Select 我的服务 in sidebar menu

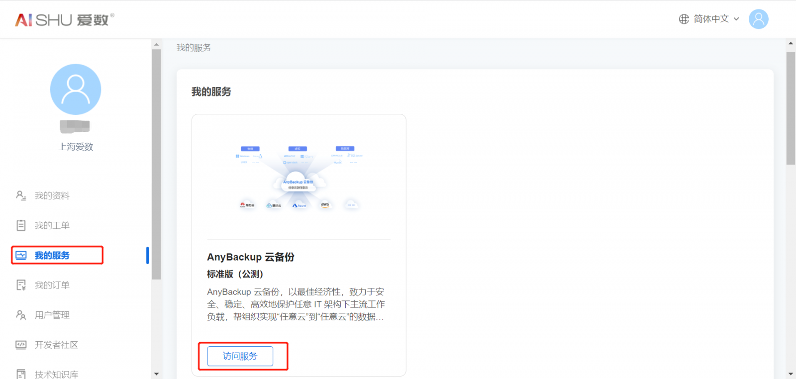click(52, 255)
